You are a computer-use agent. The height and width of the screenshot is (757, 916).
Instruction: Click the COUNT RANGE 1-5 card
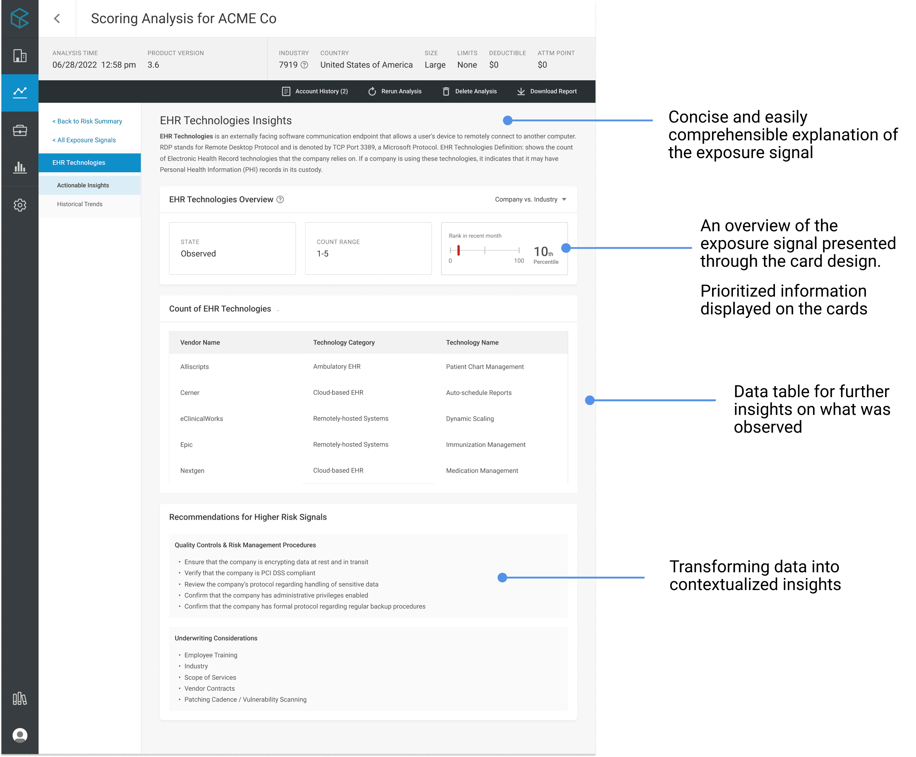[x=368, y=249]
